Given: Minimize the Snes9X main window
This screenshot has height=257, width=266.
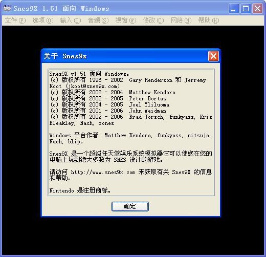Looking at the screenshot, I should click(234, 8).
